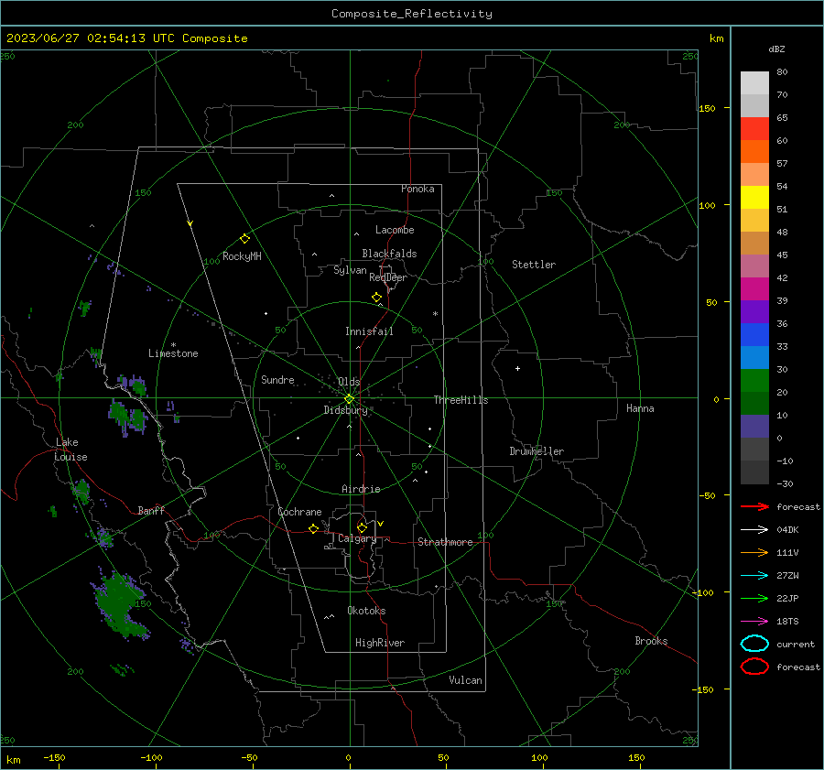Click the km unit label at top right
The height and width of the screenshot is (770, 824).
(x=716, y=38)
